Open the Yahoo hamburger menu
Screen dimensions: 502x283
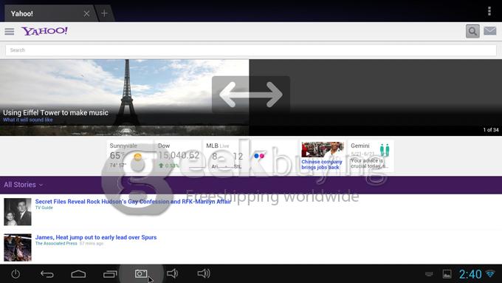pos(10,32)
